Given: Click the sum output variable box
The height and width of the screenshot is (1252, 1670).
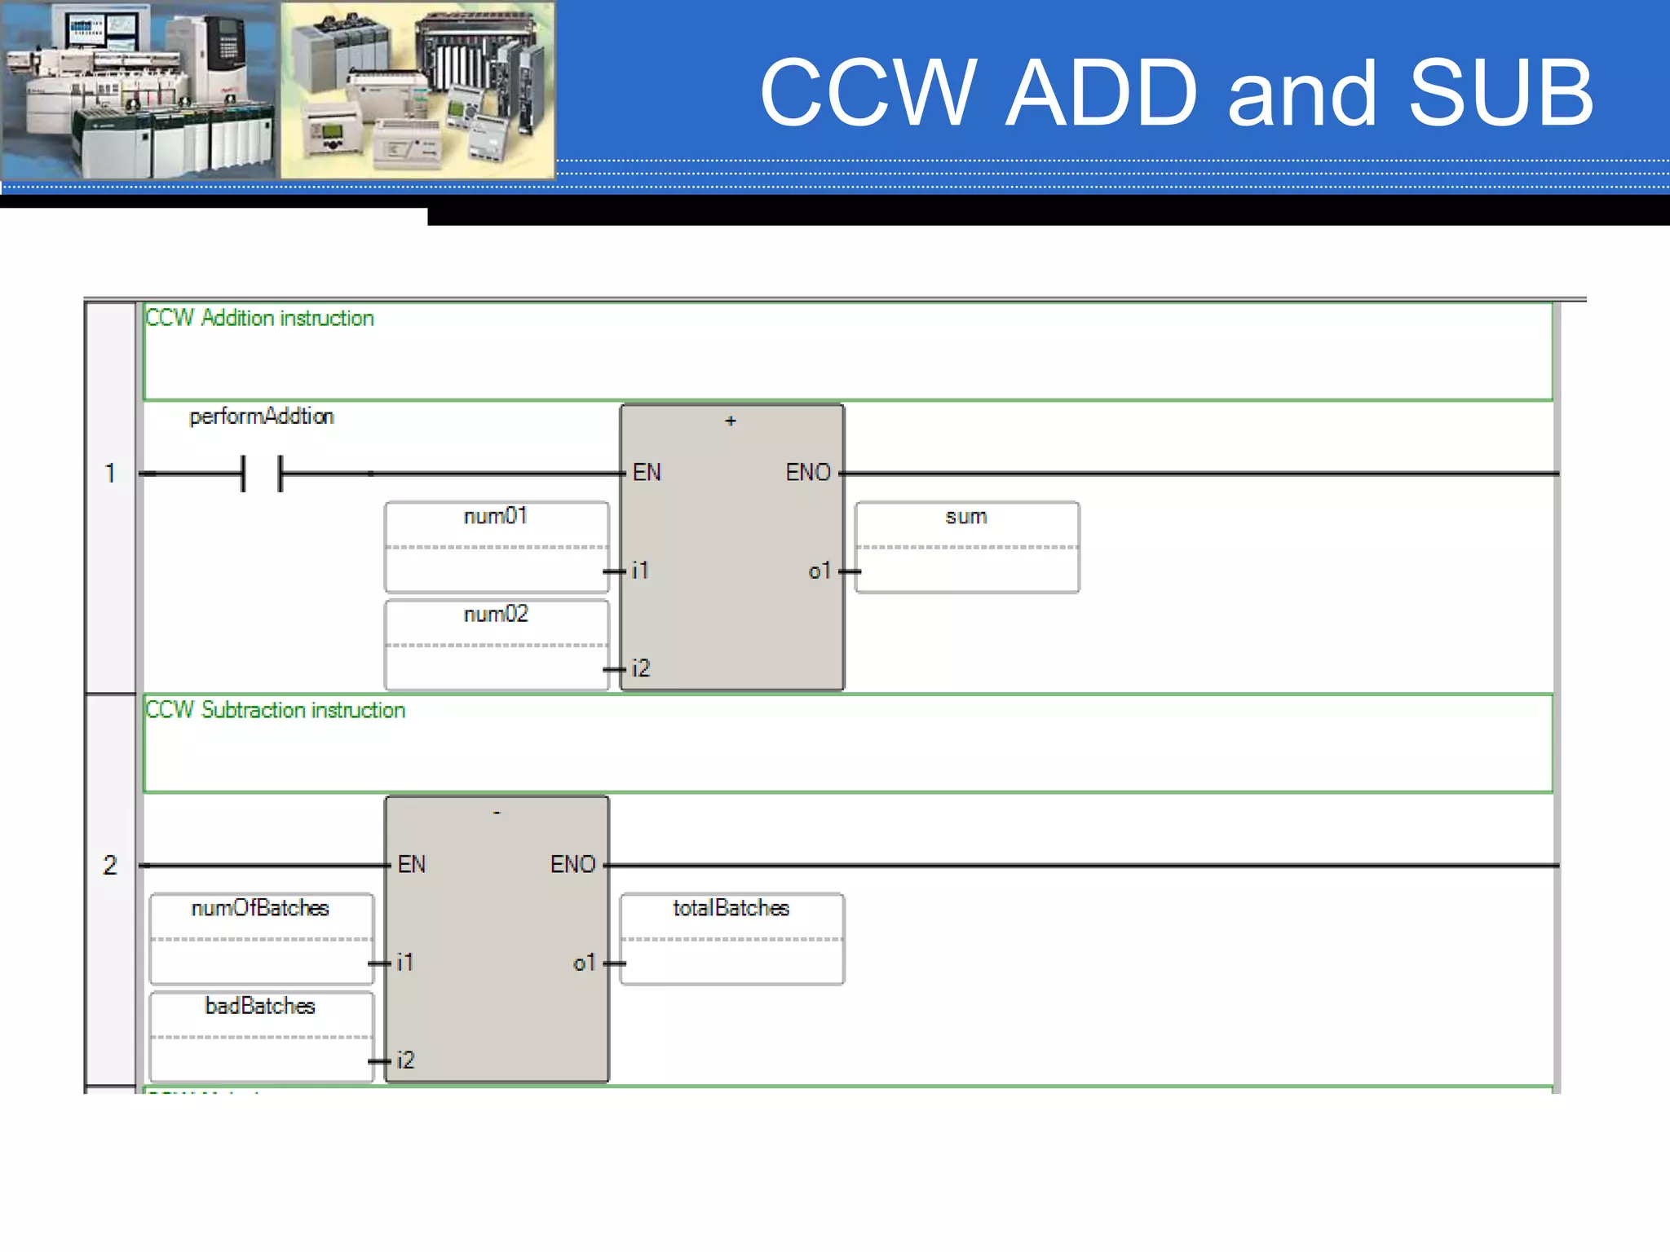Looking at the screenshot, I should pos(966,546).
